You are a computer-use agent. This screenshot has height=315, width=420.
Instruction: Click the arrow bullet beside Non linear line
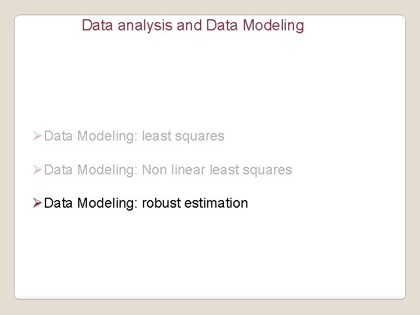tap(37, 170)
